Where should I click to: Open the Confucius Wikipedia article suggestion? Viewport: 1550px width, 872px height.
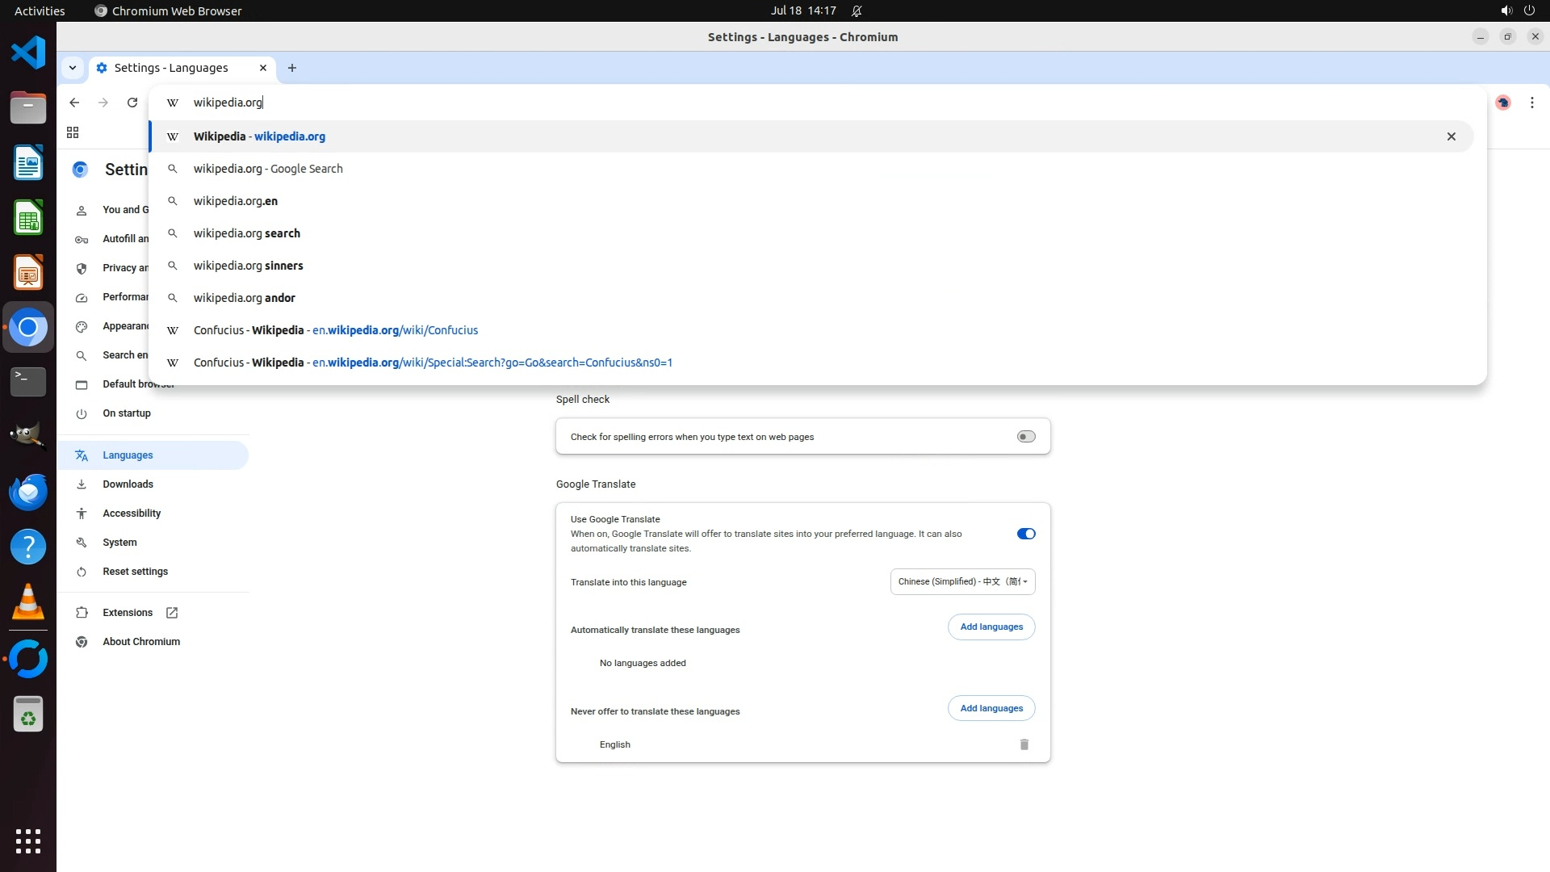pyautogui.click(x=336, y=330)
